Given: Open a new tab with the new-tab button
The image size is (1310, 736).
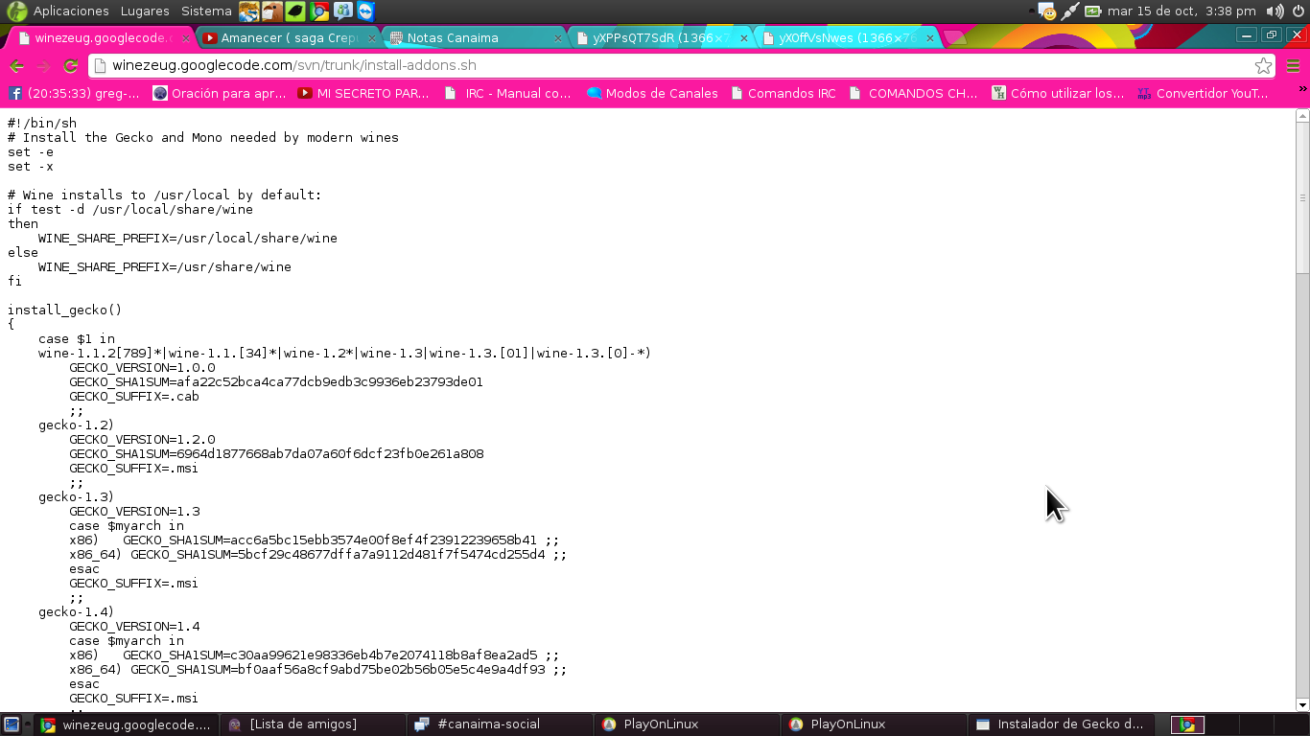Looking at the screenshot, I should coord(955,38).
